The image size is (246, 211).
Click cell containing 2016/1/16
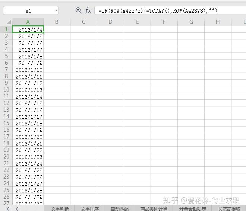tap(28, 110)
